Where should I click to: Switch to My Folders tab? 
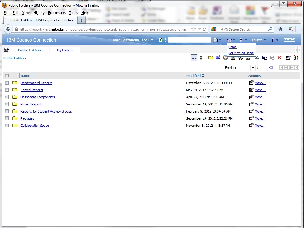point(65,50)
